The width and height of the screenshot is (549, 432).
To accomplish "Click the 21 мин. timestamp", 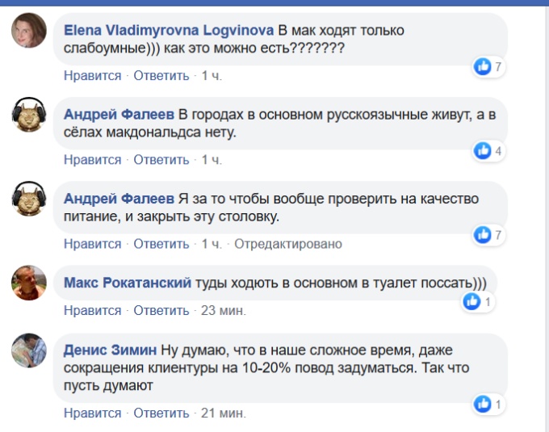I will [223, 413].
